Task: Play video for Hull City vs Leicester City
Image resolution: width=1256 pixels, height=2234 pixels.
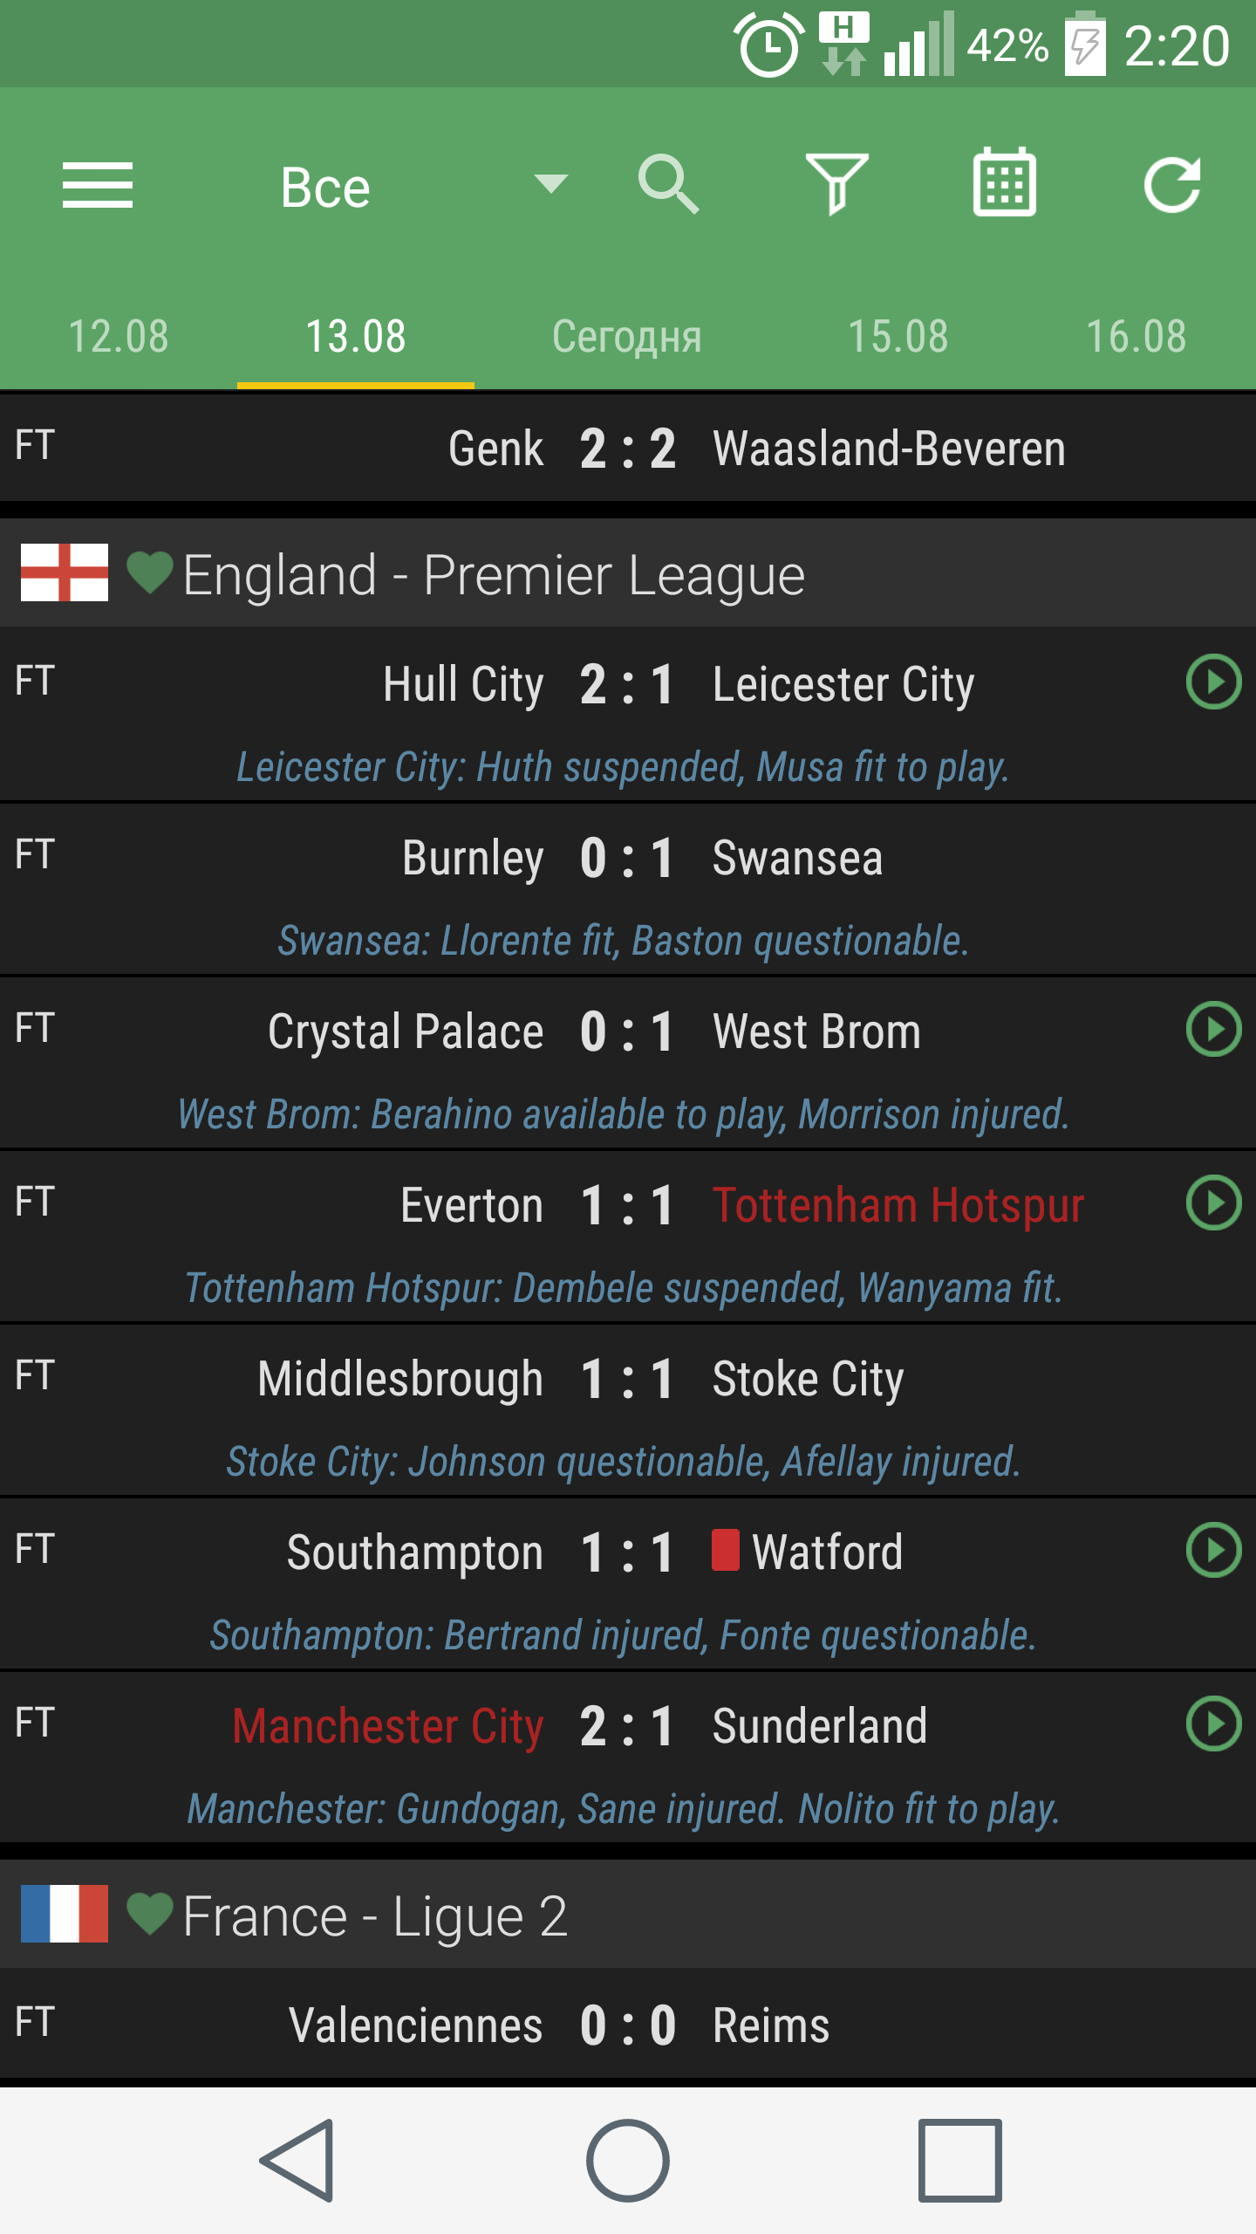Action: (1213, 682)
